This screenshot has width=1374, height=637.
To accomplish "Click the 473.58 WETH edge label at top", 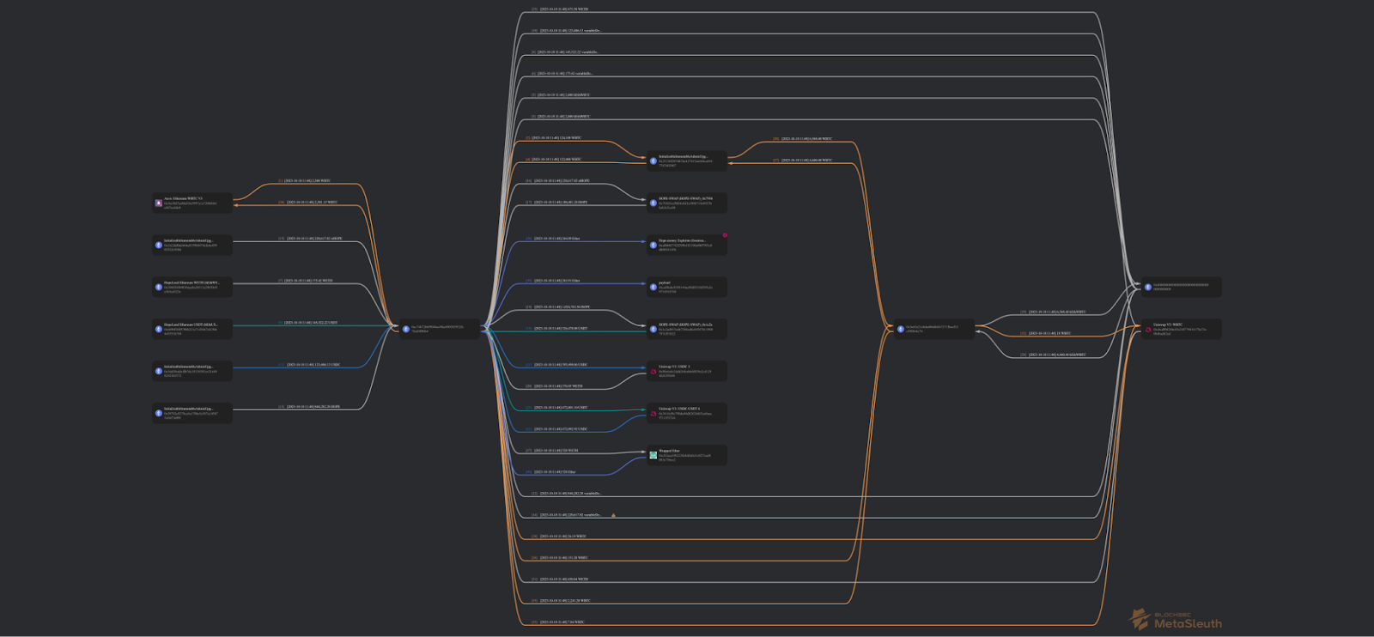I will point(560,9).
